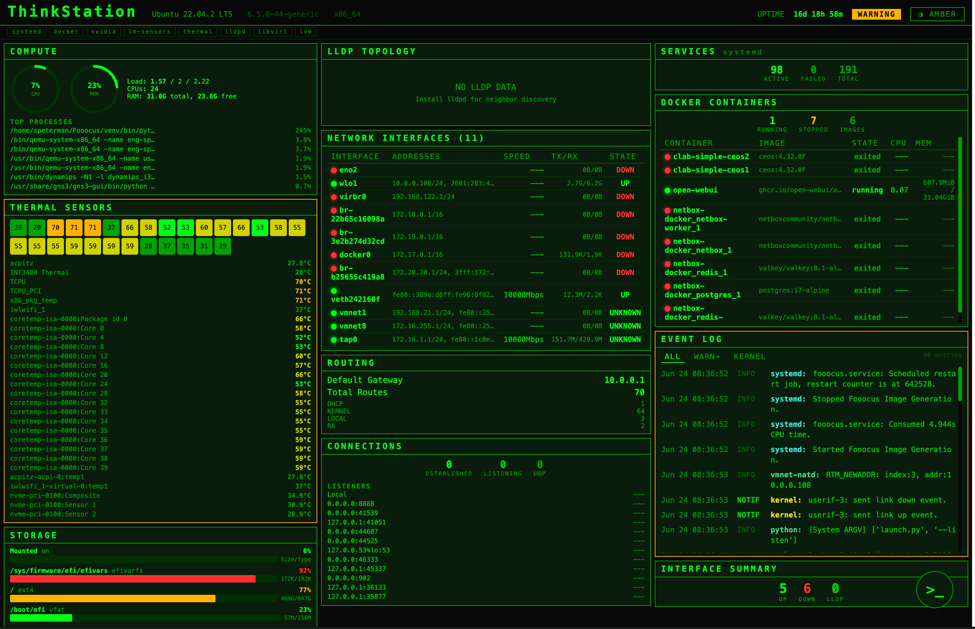Click listener 0.0.0.0:8888
Viewport: 975px width, 629px height.
tap(350, 504)
